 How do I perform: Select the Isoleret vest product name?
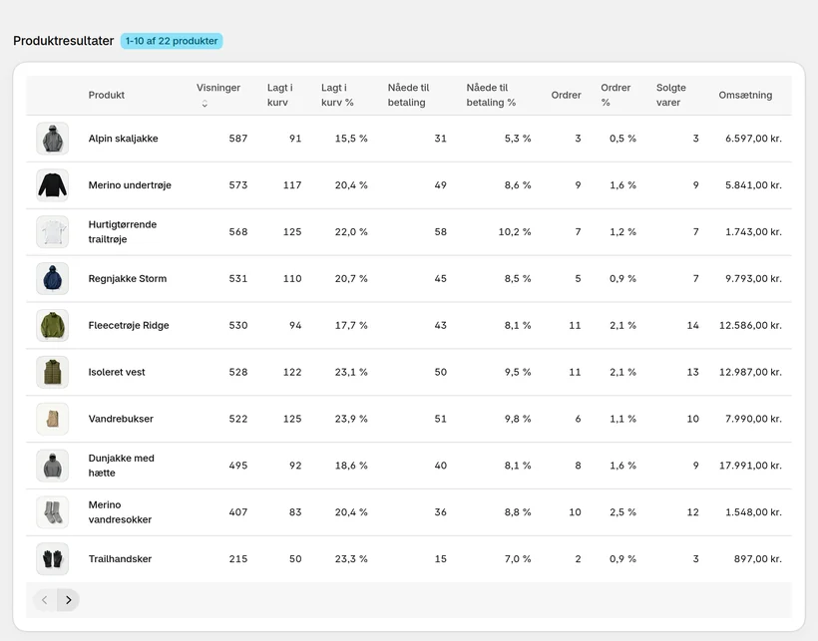coord(117,372)
